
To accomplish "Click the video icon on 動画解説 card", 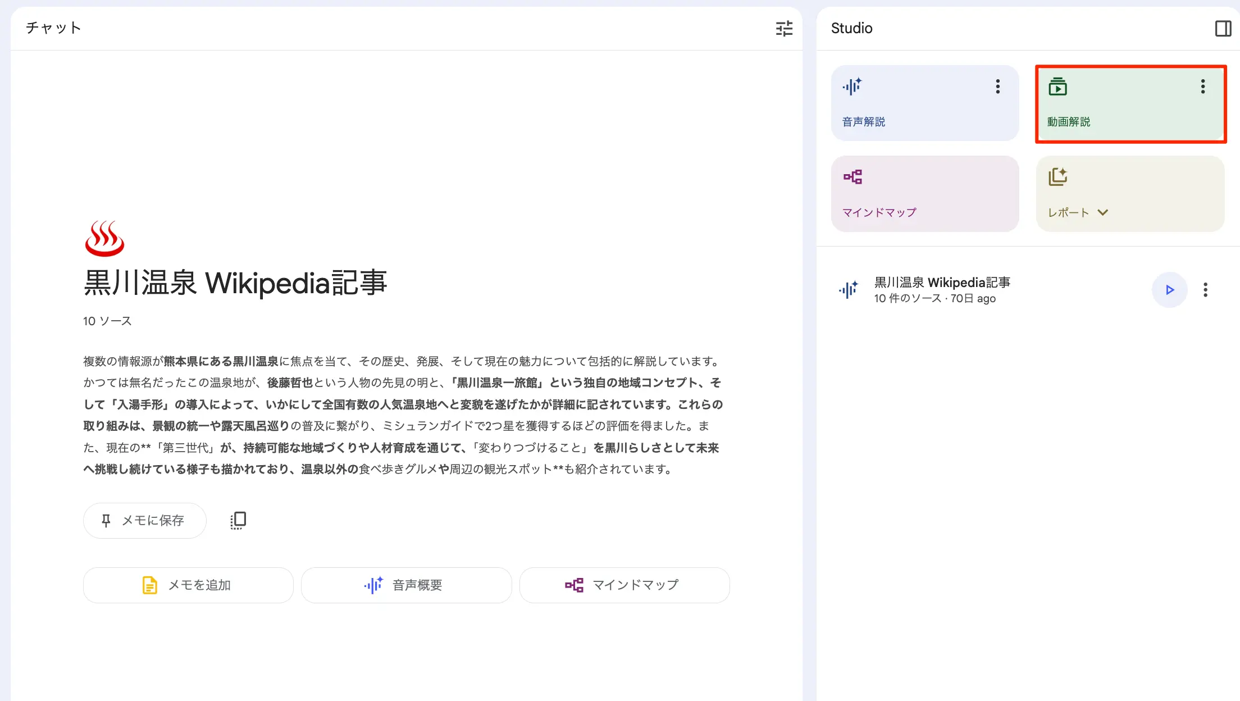I will [1057, 87].
